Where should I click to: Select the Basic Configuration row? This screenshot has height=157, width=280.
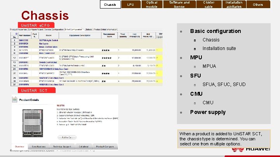click(87, 47)
